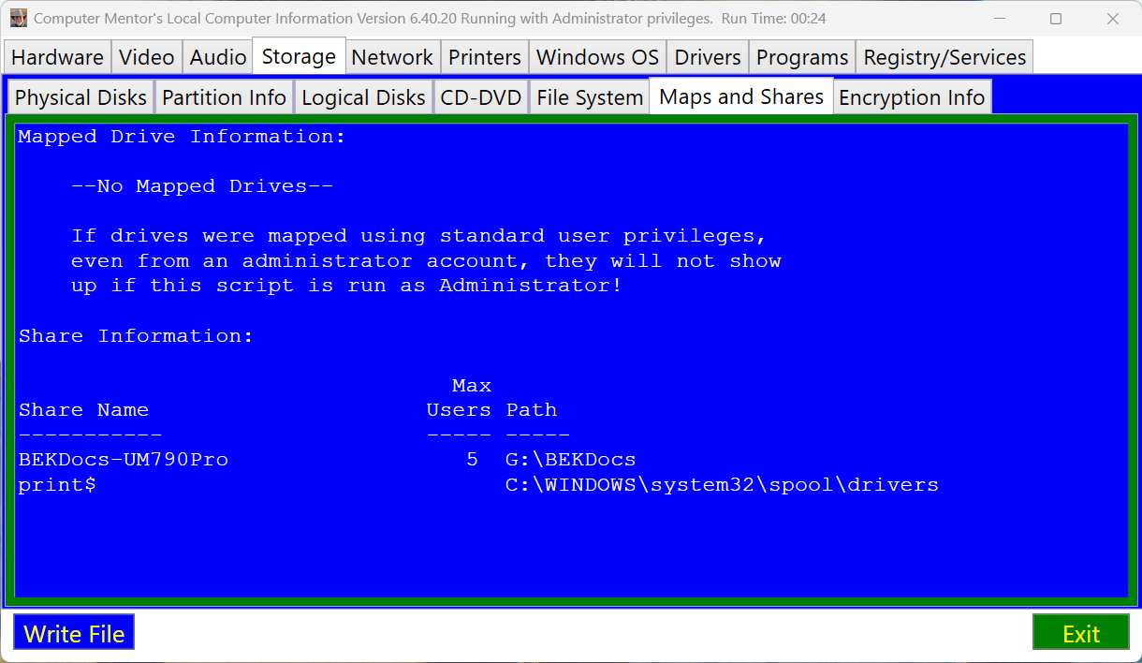View the CD-DVD sub-tab
The width and height of the screenshot is (1142, 663).
click(480, 97)
